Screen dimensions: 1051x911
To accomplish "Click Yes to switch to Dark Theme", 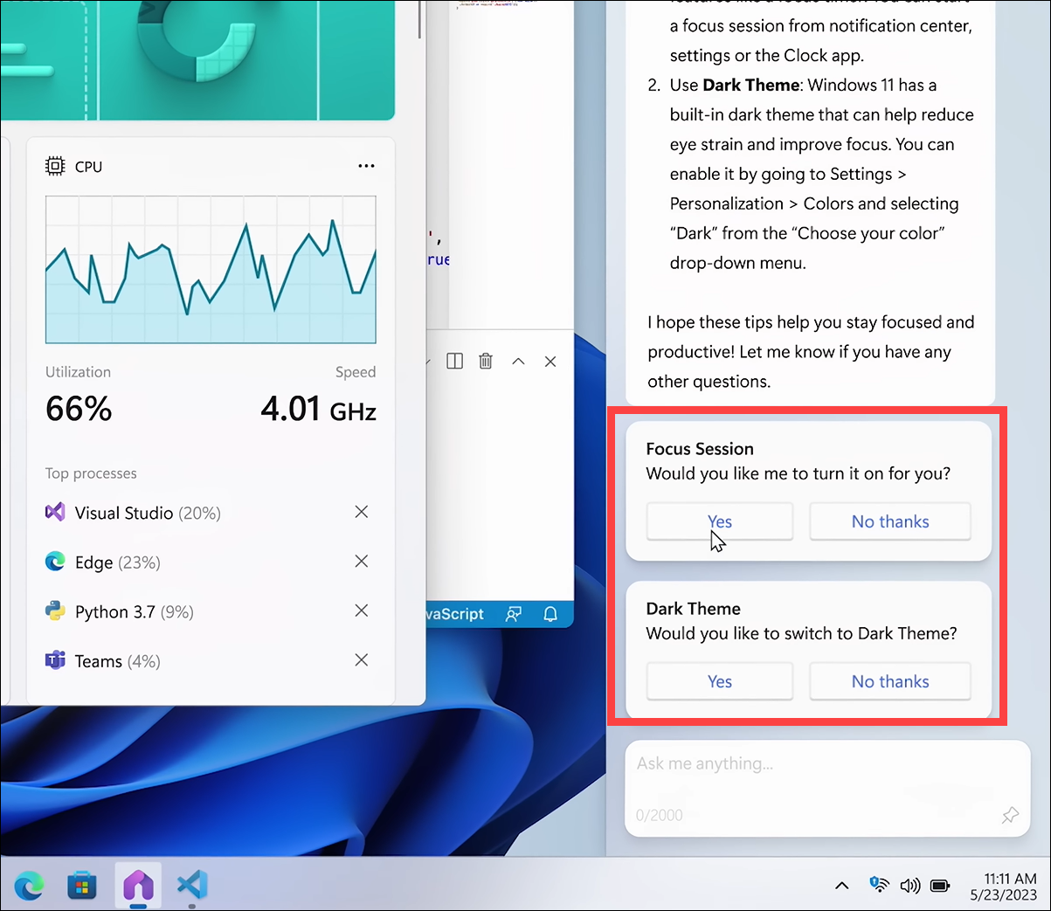I will 719,681.
